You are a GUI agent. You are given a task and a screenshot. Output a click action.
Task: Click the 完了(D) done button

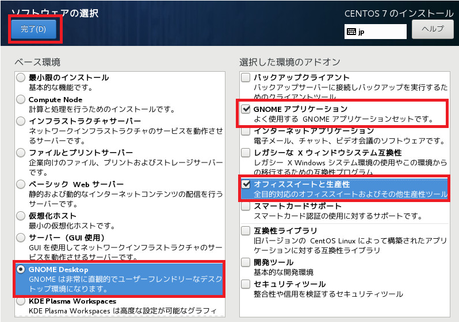coord(33,29)
